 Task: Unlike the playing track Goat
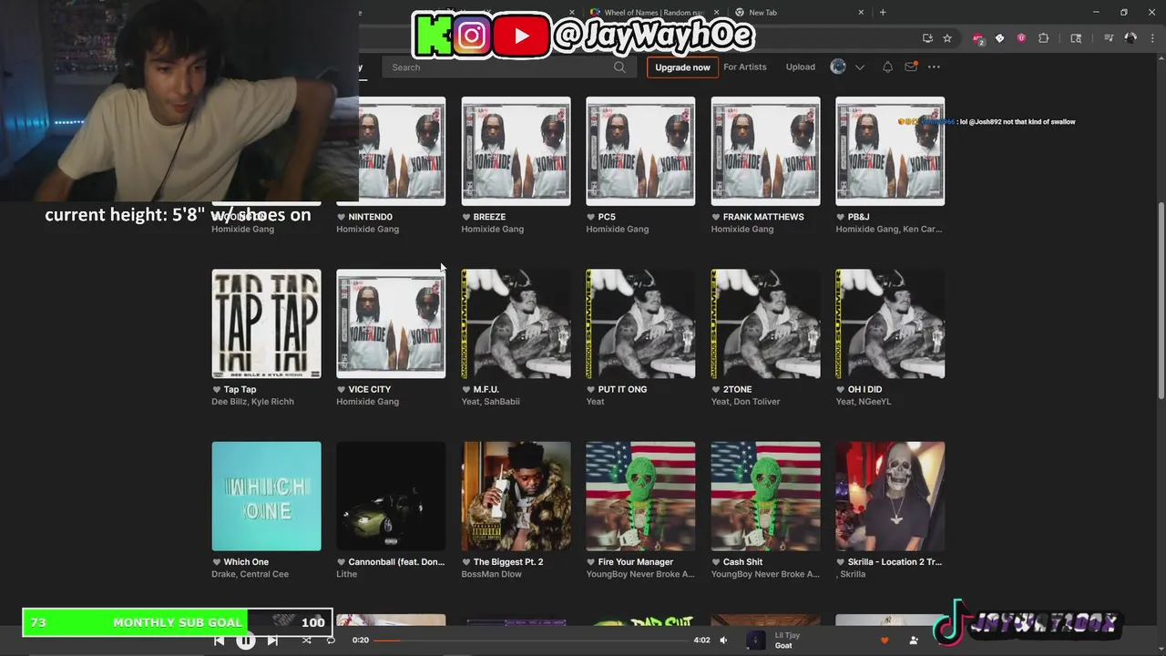884,641
